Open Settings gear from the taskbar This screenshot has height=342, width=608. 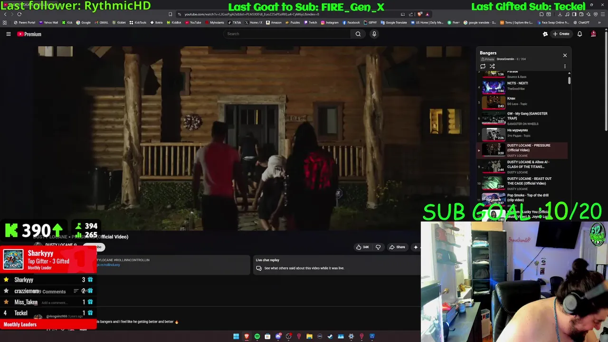pos(351,336)
